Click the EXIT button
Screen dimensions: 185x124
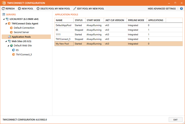coord(175,120)
